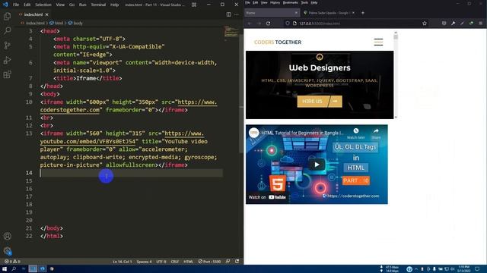Click the Port : 5500 Live Server status
Screen dimensions: 487x273
tap(210, 262)
